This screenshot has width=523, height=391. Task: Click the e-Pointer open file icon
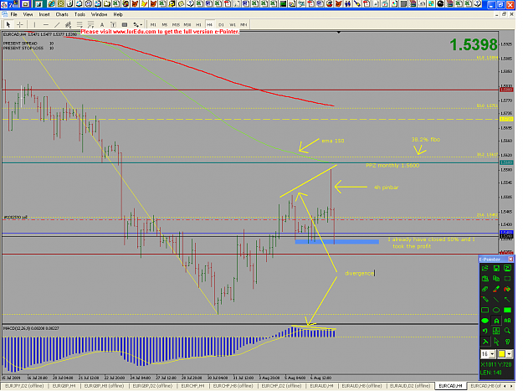485,268
